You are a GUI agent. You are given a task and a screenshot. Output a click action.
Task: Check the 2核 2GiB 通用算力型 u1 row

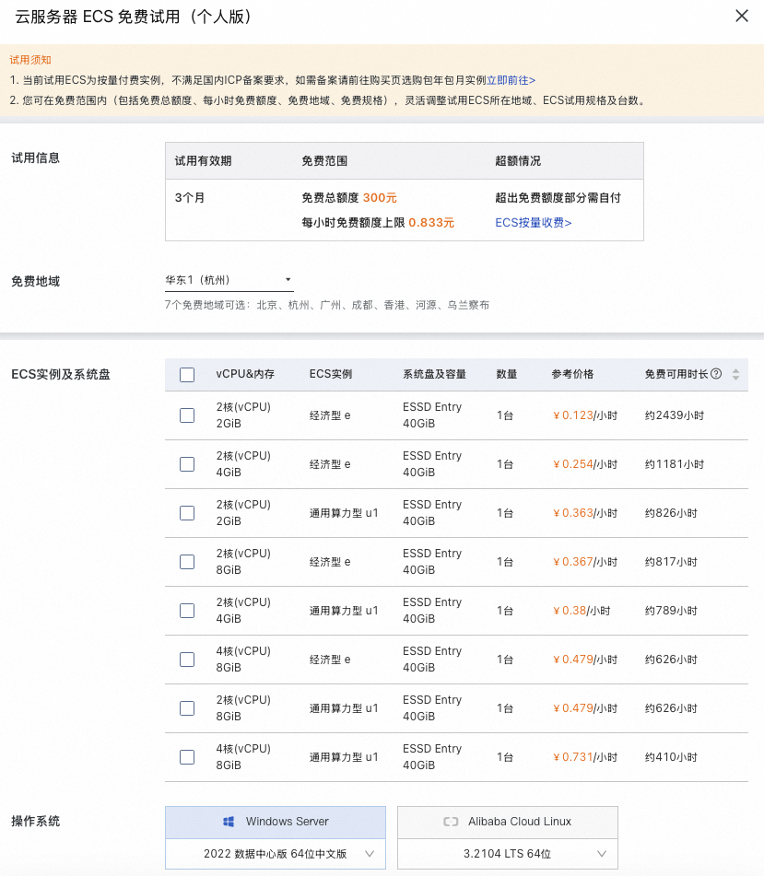point(187,513)
